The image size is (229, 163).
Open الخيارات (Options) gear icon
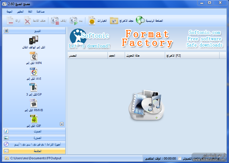point(92,21)
